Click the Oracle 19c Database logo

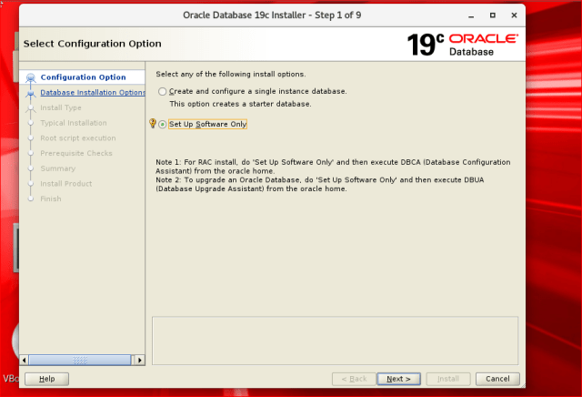pos(463,45)
